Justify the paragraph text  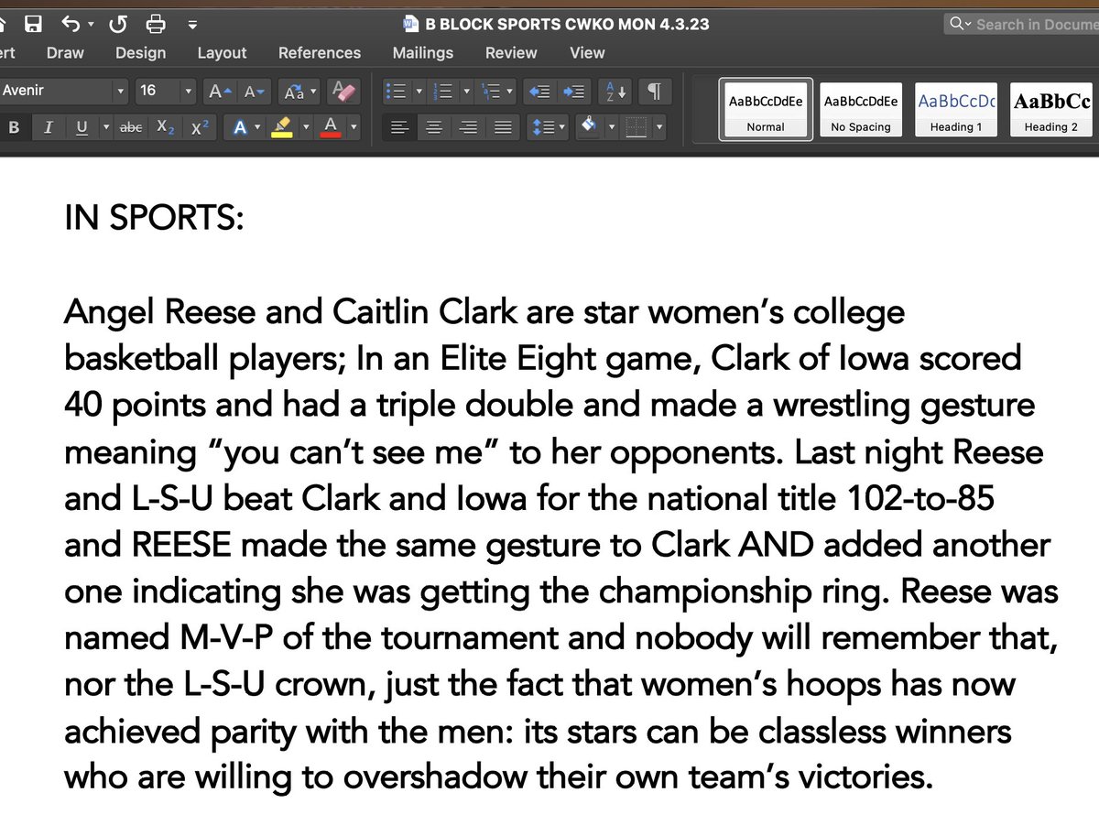click(x=503, y=128)
